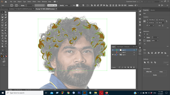Viewport: 170px width, 95px height.
Task: Select the Rotate tool
Action: (2, 28)
